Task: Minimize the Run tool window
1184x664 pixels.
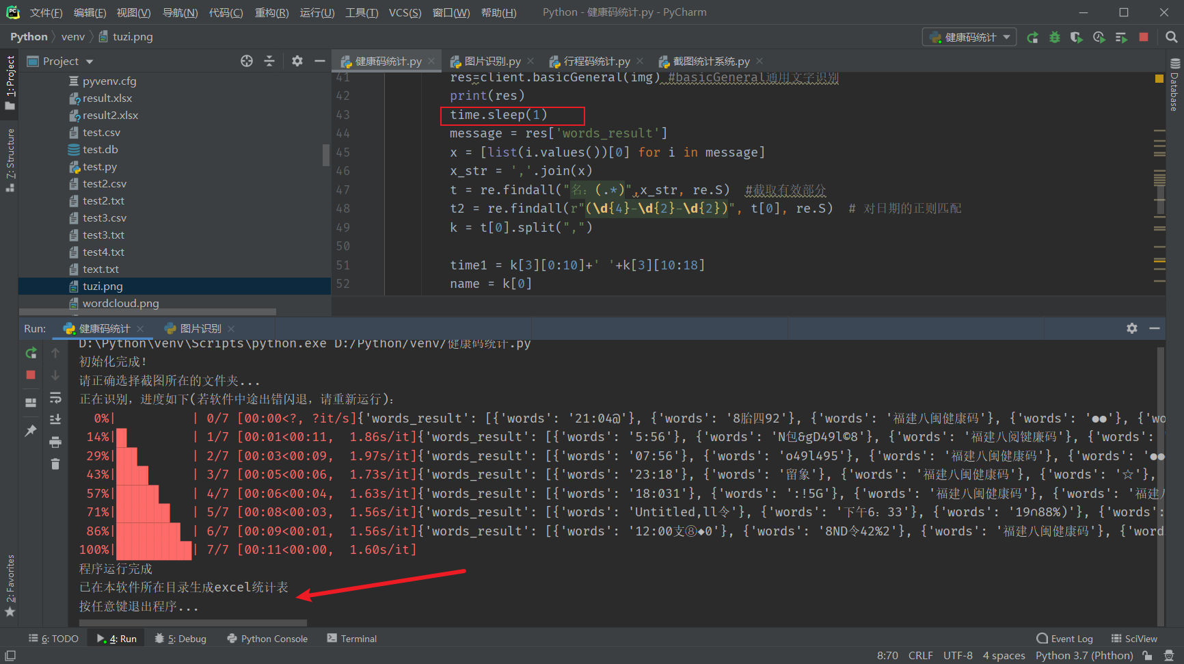Action: point(1155,328)
